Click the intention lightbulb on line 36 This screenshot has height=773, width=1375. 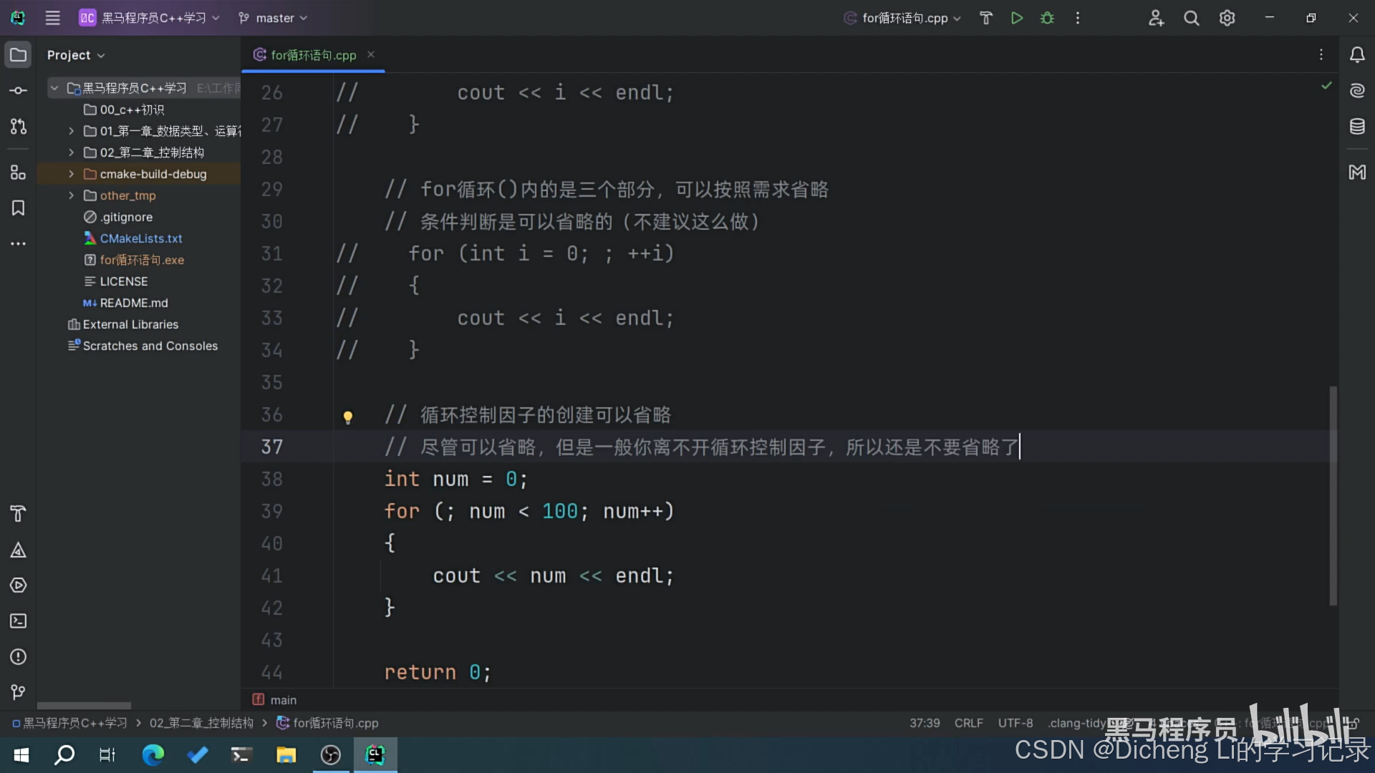point(348,417)
